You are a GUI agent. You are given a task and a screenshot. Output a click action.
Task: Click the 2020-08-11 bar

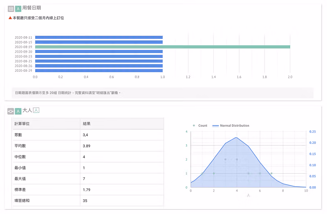coord(99,38)
